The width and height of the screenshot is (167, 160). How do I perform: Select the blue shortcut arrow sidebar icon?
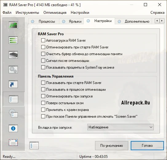pyautogui.click(x=13, y=84)
